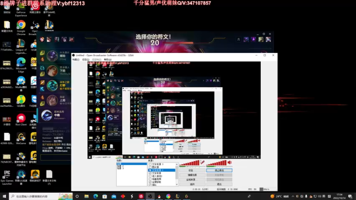The width and height of the screenshot is (356, 200).
Task: Click OBS preview area
Action: pos(174,110)
